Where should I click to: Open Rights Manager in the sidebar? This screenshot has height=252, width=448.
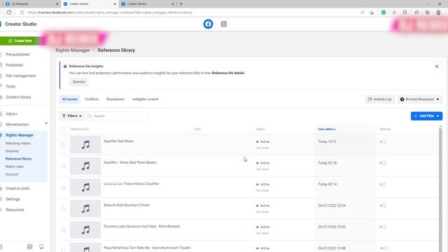pyautogui.click(x=20, y=135)
